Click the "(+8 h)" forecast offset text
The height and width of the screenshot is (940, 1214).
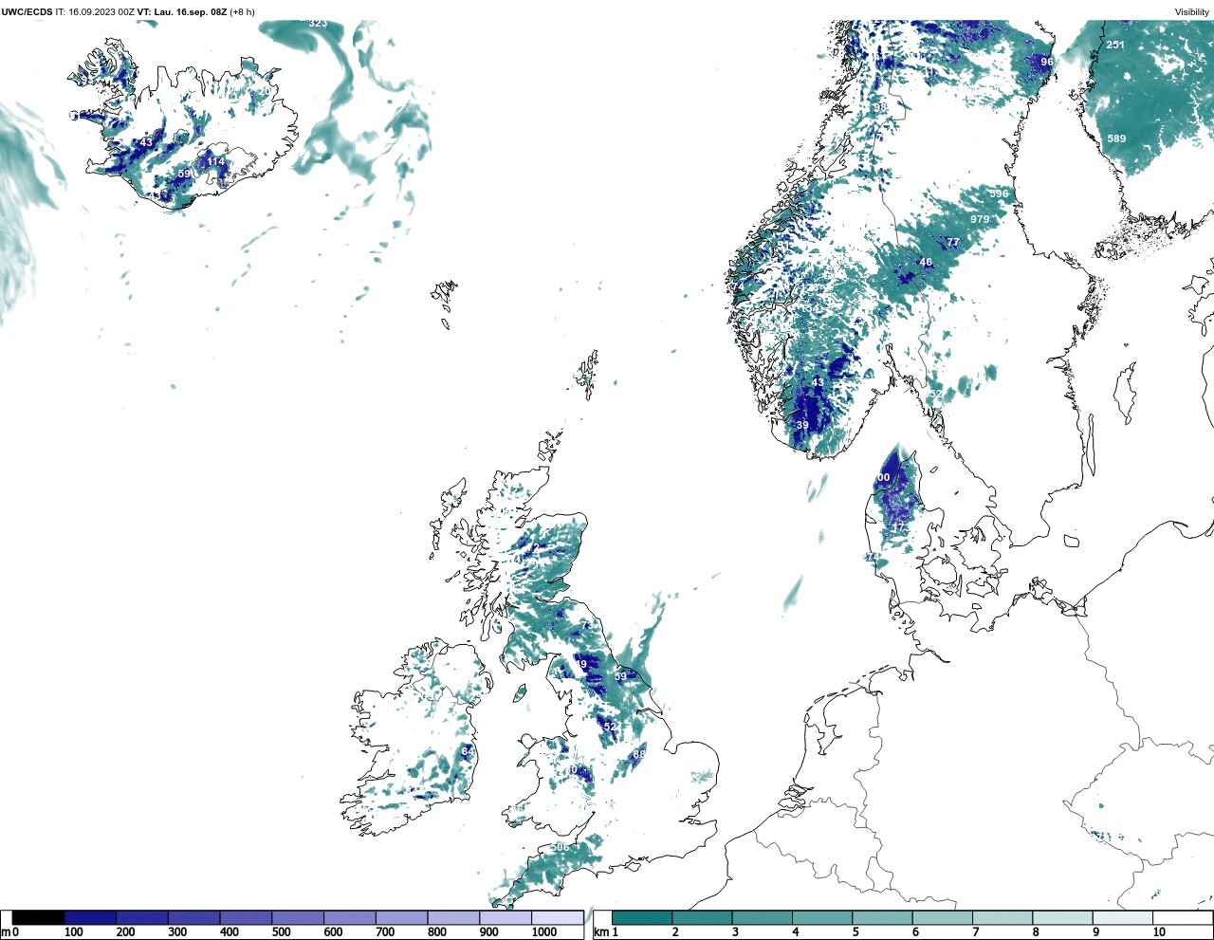click(243, 12)
